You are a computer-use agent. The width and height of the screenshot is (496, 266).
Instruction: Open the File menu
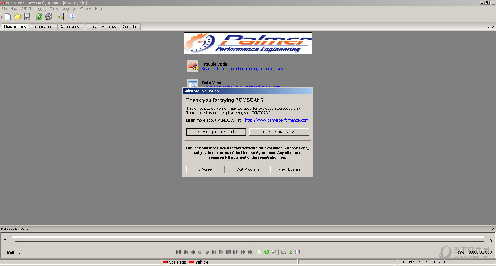[x=4, y=9]
